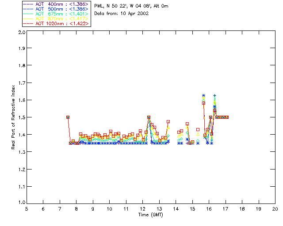Click the 1.4 y-axis label
This screenshot has height=226, width=283.
[x=22, y=135]
